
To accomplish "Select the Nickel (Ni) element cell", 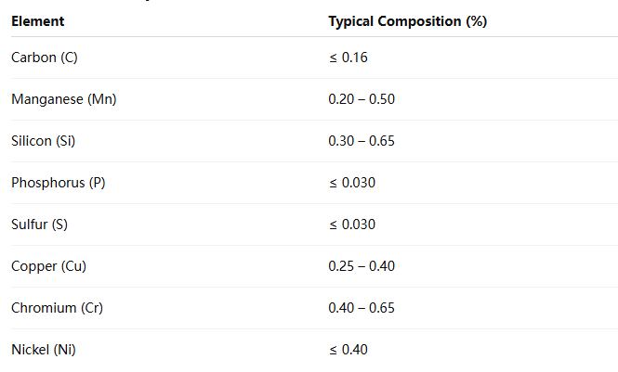I will 42,350.
